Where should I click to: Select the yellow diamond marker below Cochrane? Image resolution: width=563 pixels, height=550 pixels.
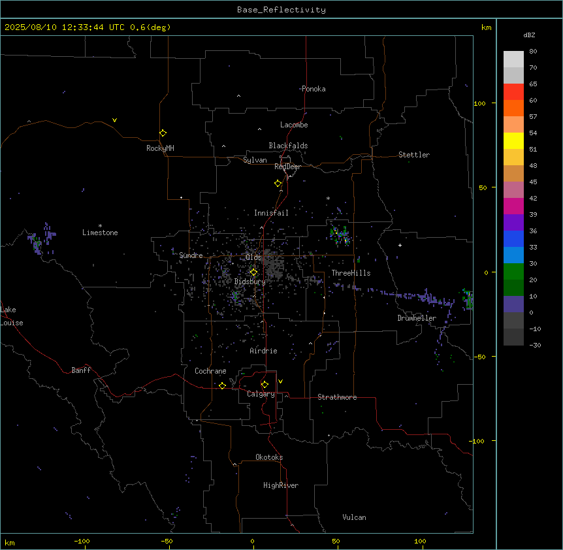click(x=222, y=385)
